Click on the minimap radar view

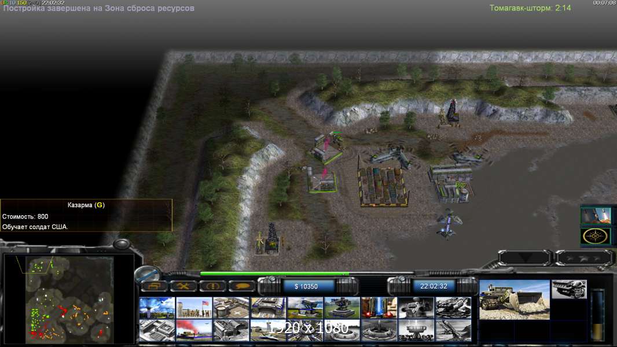[69, 300]
